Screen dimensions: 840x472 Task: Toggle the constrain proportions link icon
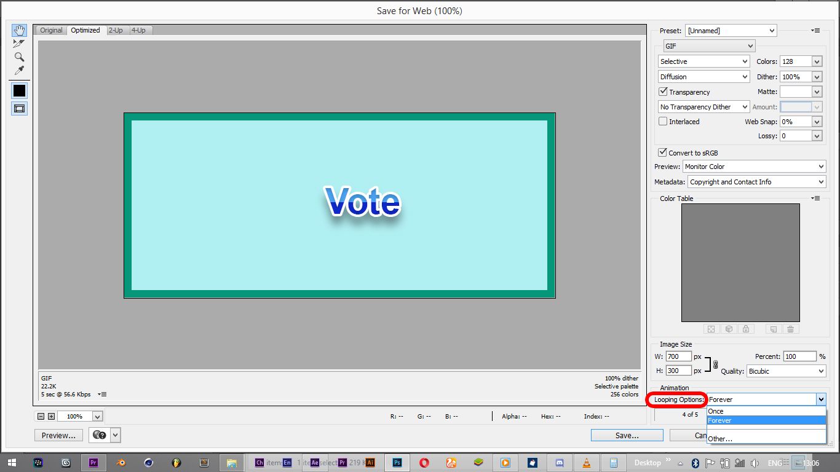(715, 364)
